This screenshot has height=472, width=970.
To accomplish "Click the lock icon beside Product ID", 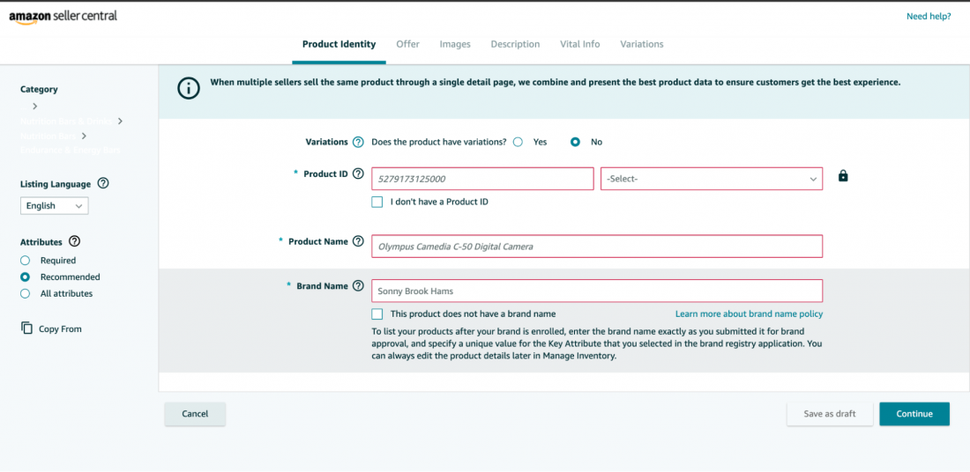I will coord(842,176).
